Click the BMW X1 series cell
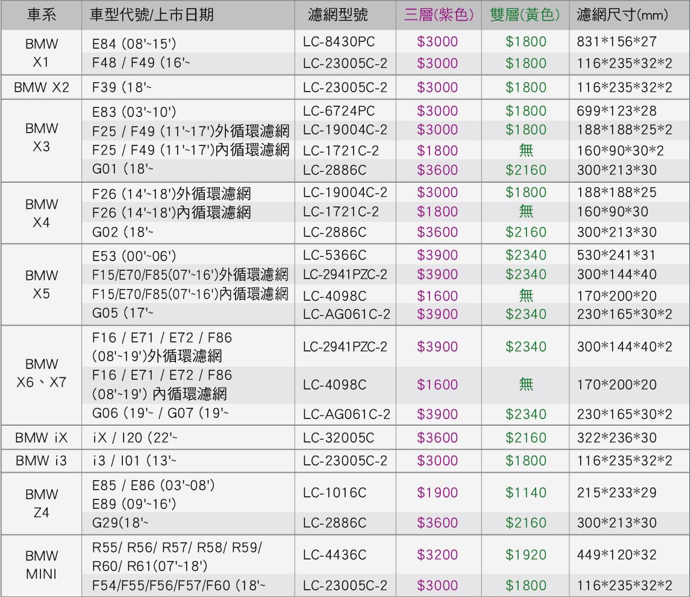Viewport: 691px width, 597px height. pos(42,53)
